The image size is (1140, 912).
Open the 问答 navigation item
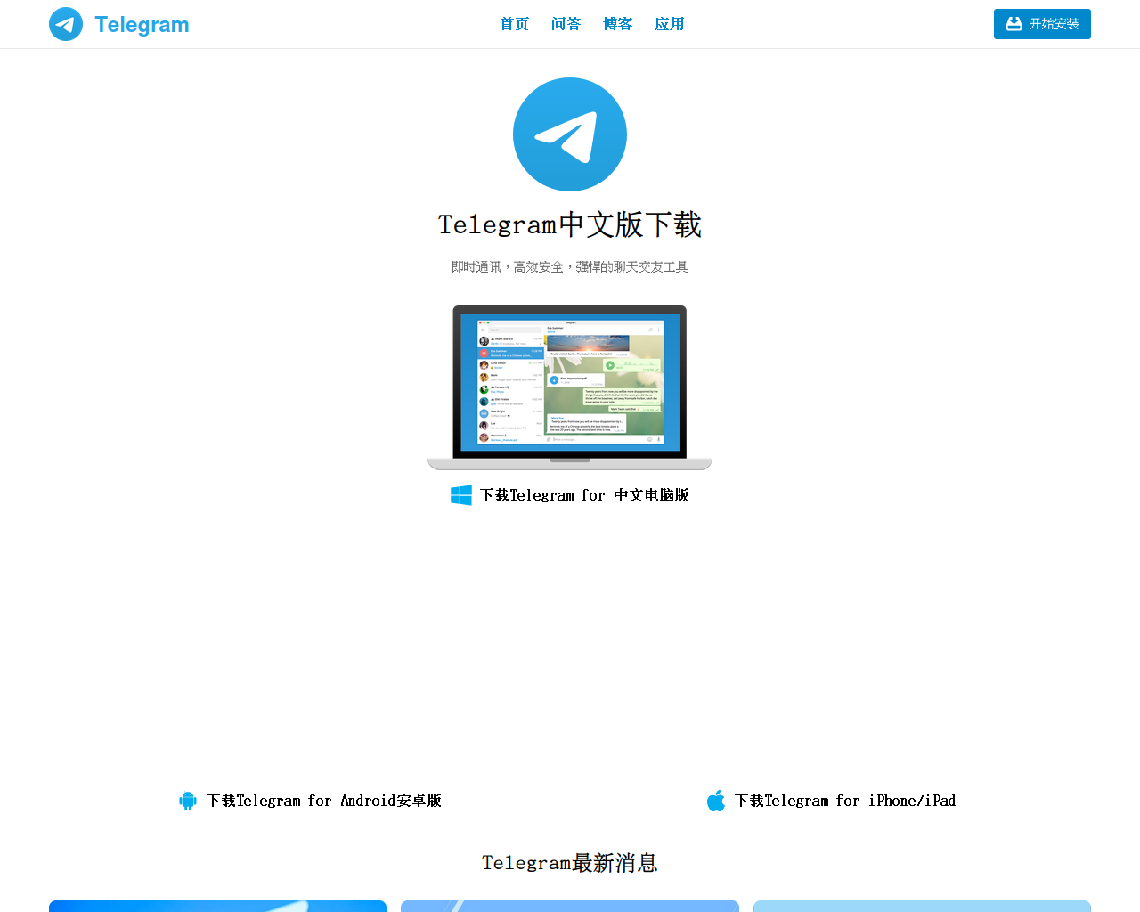click(x=566, y=24)
